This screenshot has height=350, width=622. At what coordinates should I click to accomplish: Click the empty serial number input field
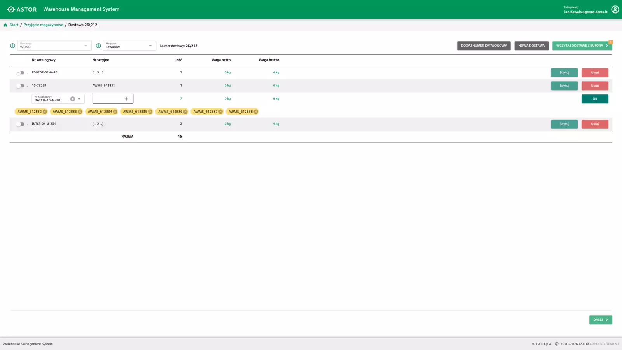click(x=107, y=99)
